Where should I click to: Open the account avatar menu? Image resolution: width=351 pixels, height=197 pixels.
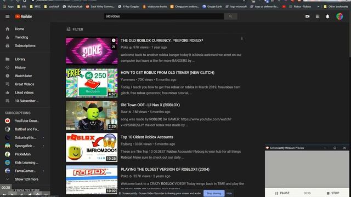click(x=339, y=16)
